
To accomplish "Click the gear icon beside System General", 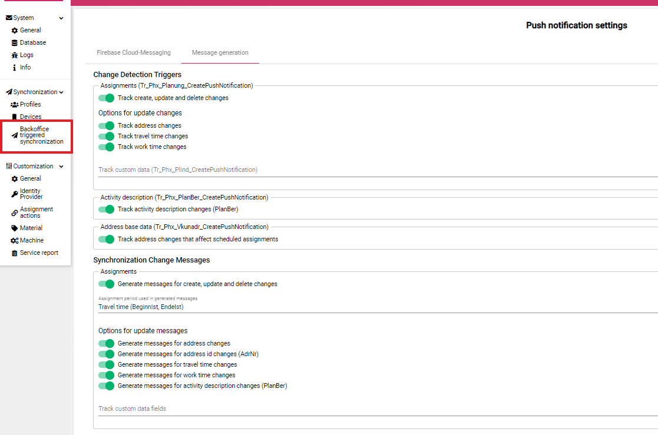I will pyautogui.click(x=15, y=31).
